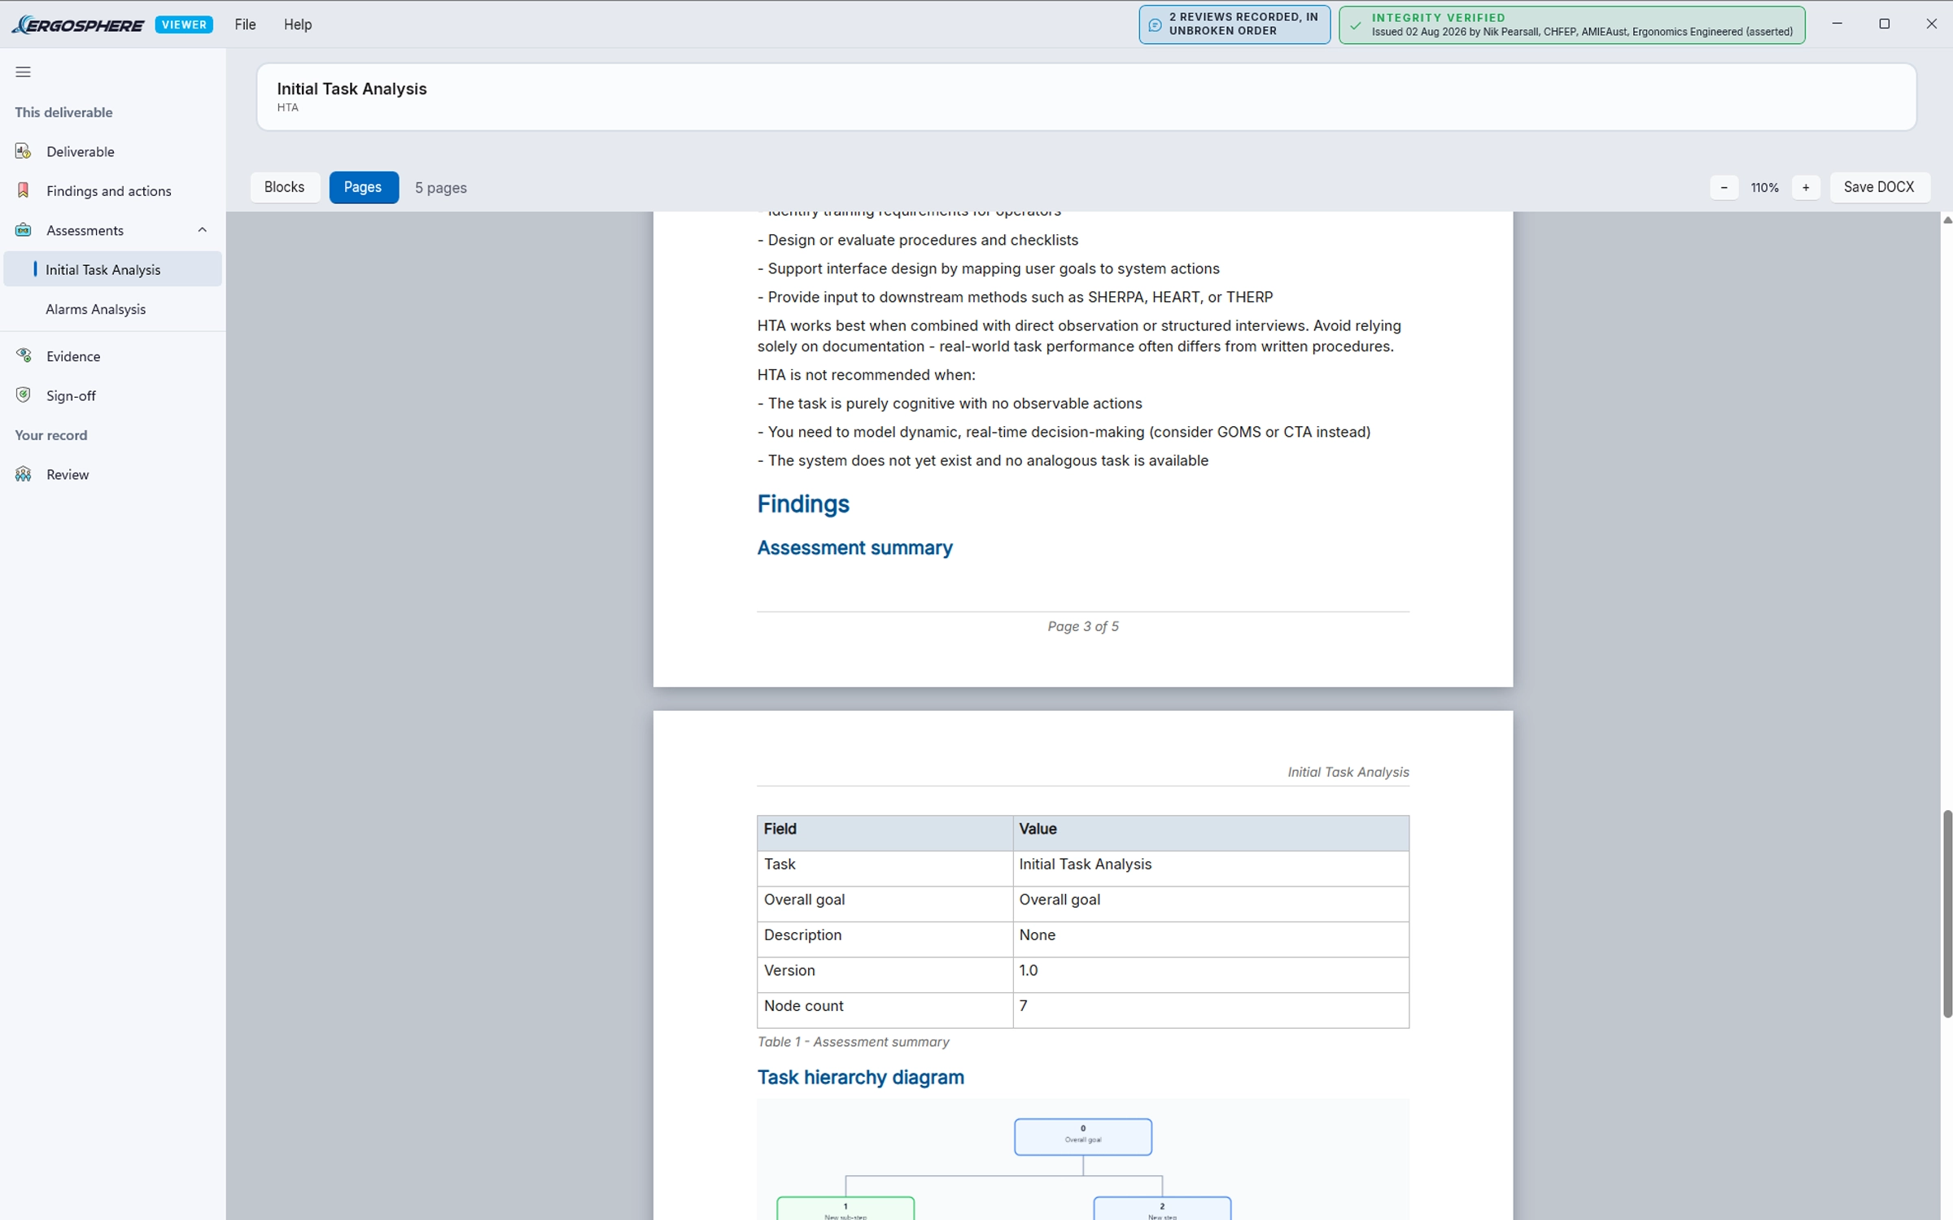Image resolution: width=1953 pixels, height=1220 pixels.
Task: Click the Integrity Verified banner
Action: coord(1571,24)
